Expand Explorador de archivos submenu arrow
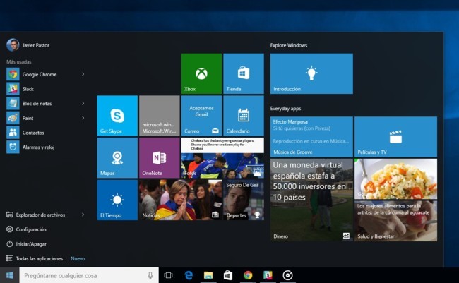This screenshot has height=283, width=459. click(x=83, y=215)
